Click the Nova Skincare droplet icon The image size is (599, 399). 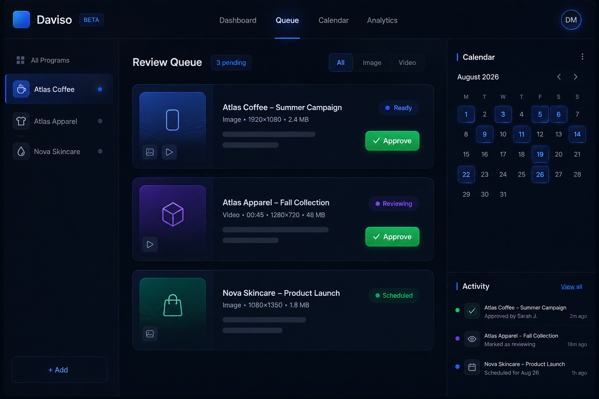[x=21, y=151]
